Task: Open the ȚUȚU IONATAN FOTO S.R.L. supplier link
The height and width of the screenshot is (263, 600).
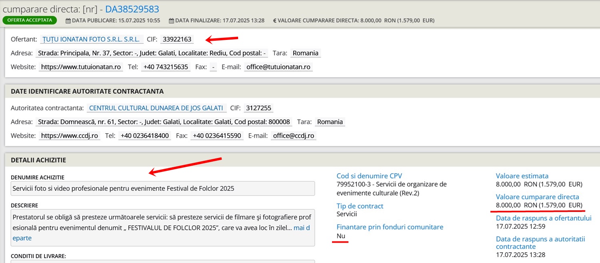Action: [x=92, y=39]
